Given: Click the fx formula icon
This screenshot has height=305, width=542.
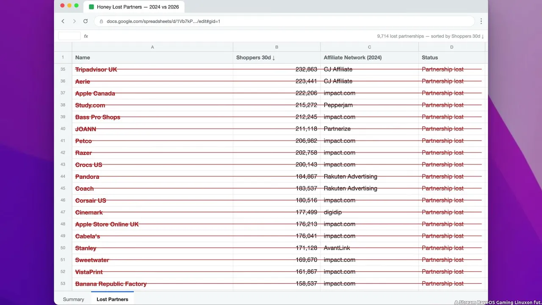Looking at the screenshot, I should 86,36.
